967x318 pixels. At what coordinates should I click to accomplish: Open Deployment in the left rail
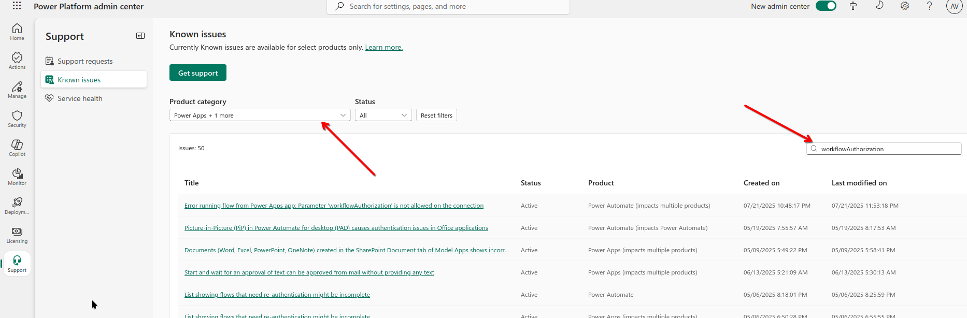[x=17, y=206]
